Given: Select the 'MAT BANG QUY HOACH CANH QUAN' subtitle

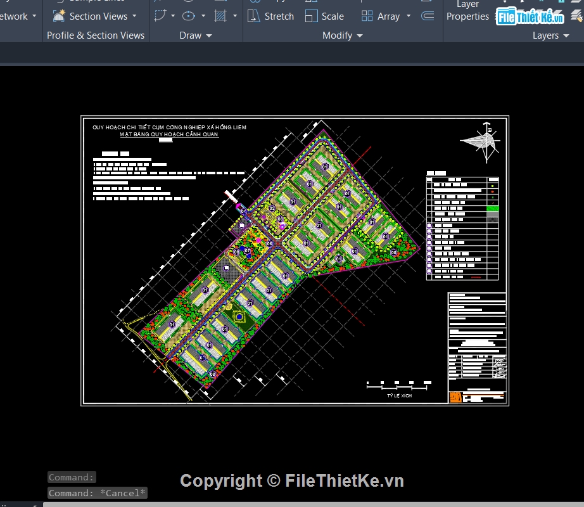Looking at the screenshot, I should click(169, 134).
